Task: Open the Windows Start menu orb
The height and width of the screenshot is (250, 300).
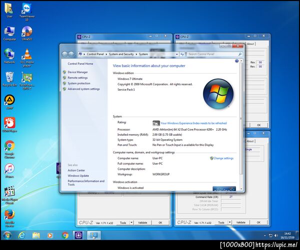Action: pyautogui.click(x=7, y=235)
